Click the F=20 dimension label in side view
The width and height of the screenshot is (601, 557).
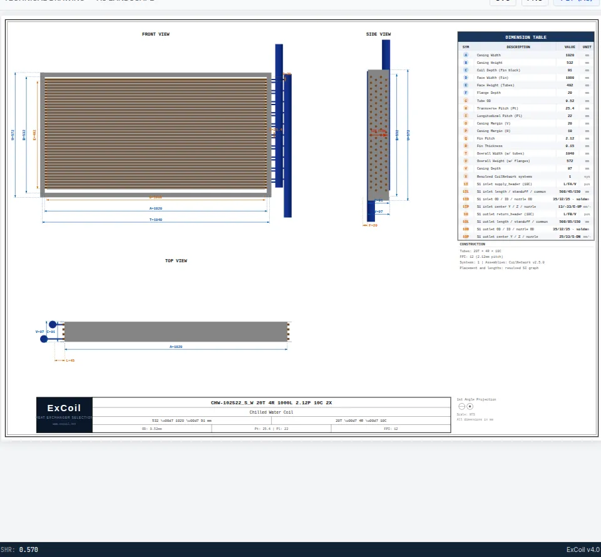373,225
